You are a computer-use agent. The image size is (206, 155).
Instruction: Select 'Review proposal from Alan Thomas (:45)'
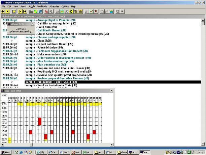pos(63,78)
